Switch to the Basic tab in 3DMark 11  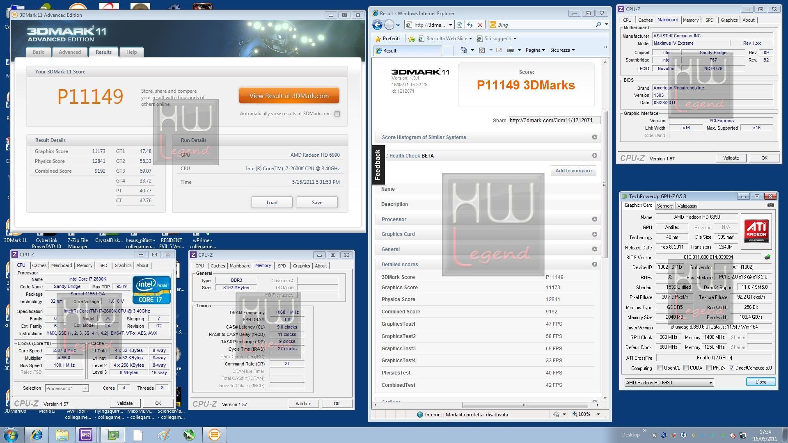[39, 52]
